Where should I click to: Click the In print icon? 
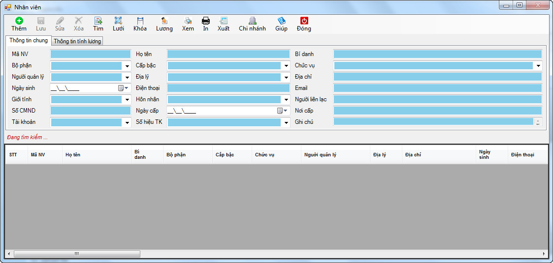click(206, 21)
